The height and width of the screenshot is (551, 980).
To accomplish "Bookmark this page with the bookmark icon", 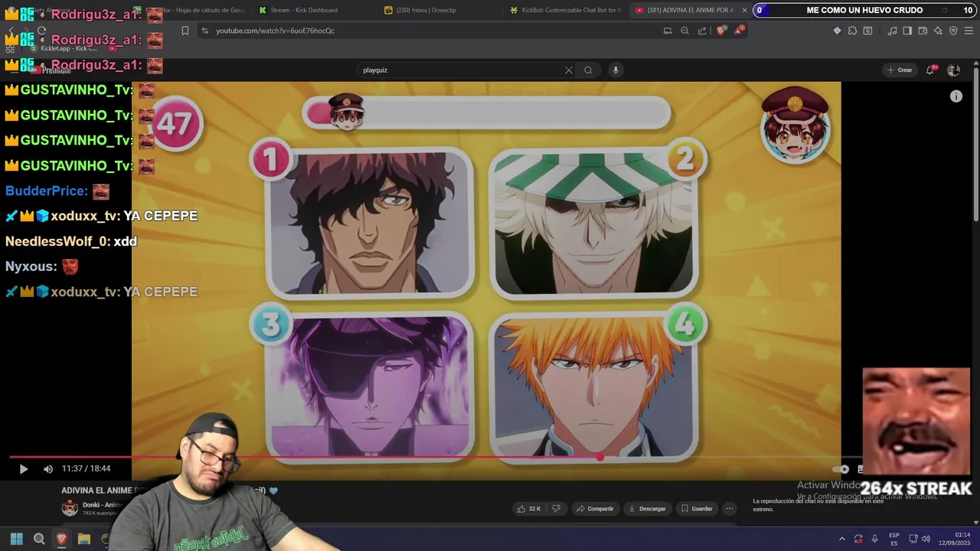I will click(x=185, y=31).
